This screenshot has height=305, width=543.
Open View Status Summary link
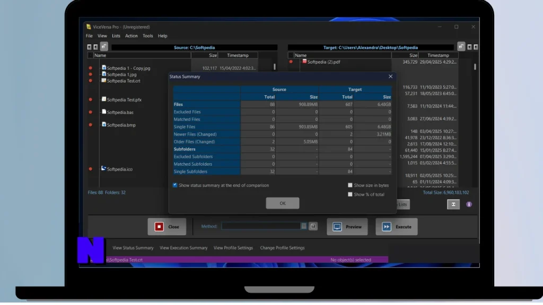[x=133, y=248]
